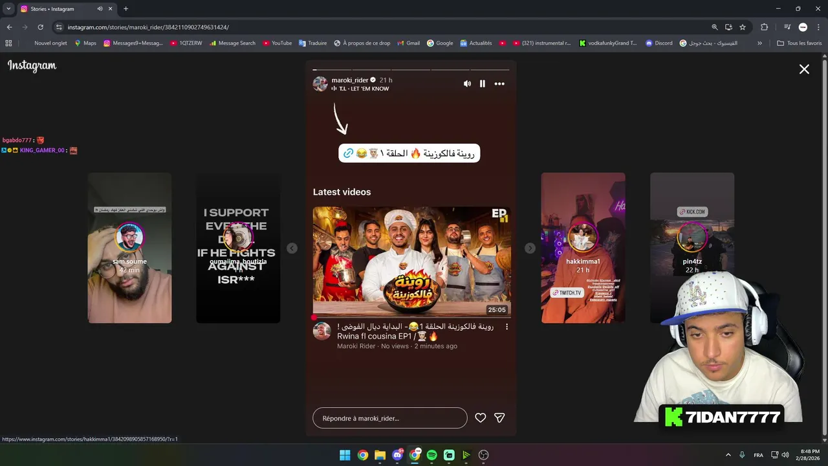
Task: Open Discord from the taskbar
Action: 397,455
